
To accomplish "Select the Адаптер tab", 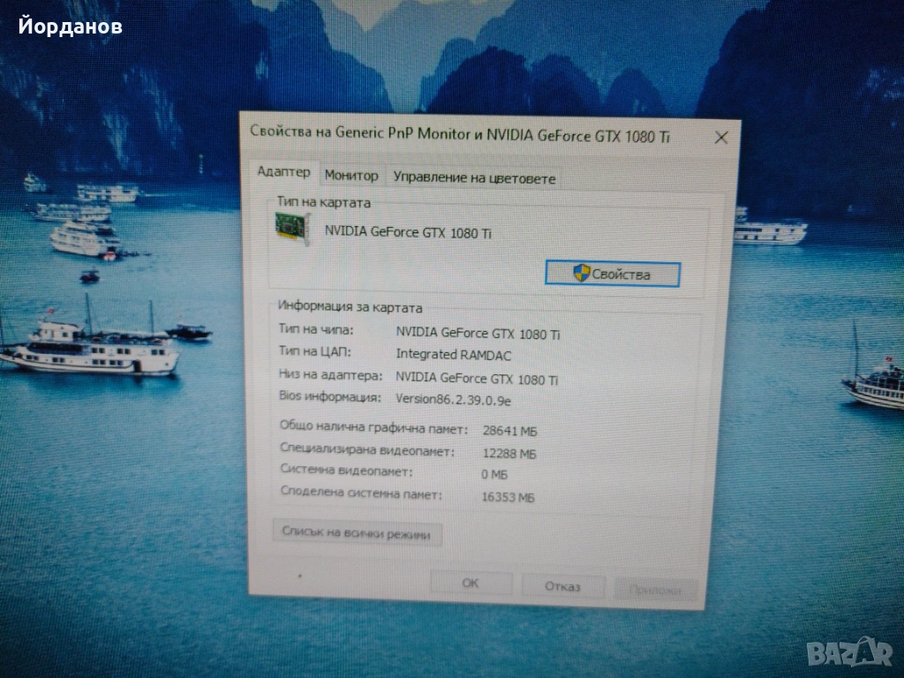I will [x=283, y=172].
